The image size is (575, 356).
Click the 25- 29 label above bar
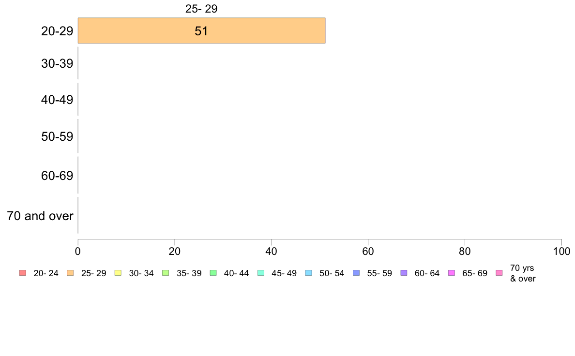201,8
